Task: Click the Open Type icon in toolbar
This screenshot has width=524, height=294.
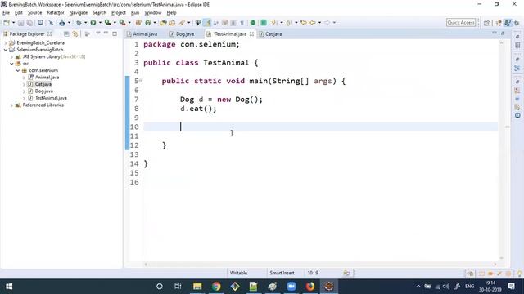Action: point(164,23)
